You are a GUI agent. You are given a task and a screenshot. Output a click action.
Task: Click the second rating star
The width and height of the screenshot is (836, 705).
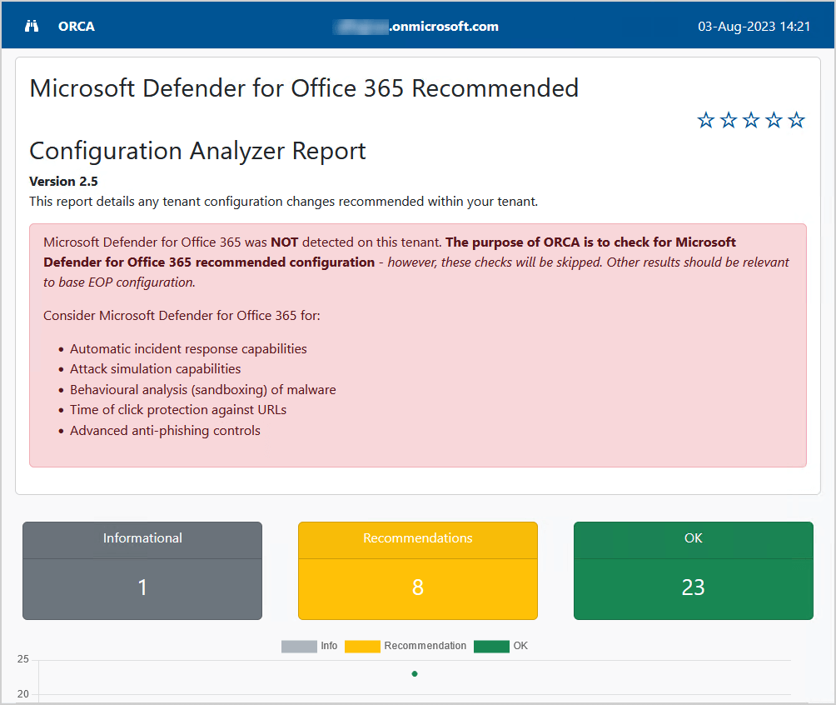729,121
